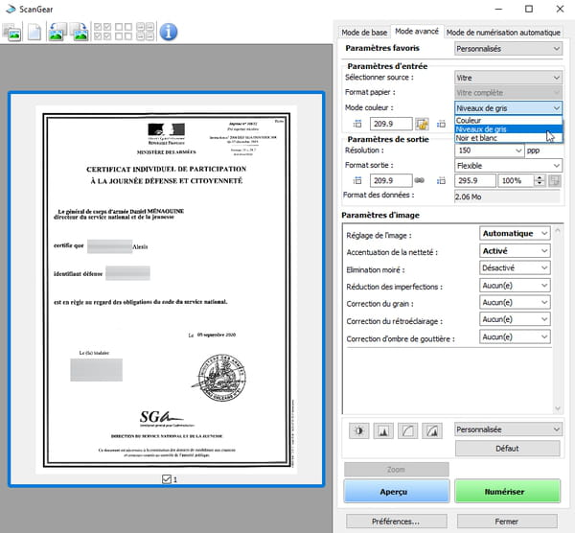Expand the Sélectionner source dropdown
575x533 pixels.
[508, 78]
